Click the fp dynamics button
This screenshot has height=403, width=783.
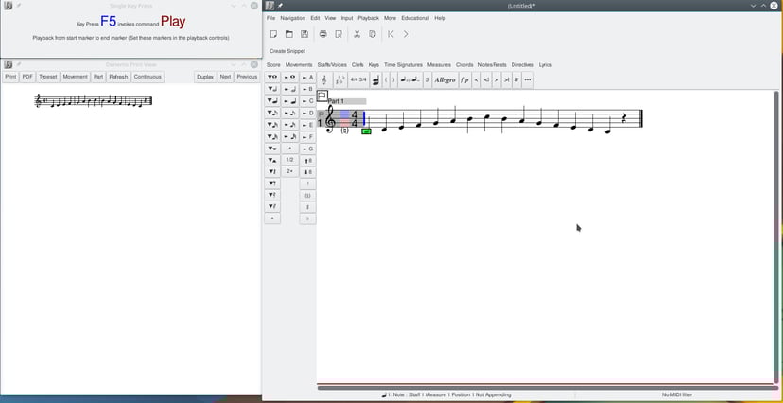pos(465,79)
